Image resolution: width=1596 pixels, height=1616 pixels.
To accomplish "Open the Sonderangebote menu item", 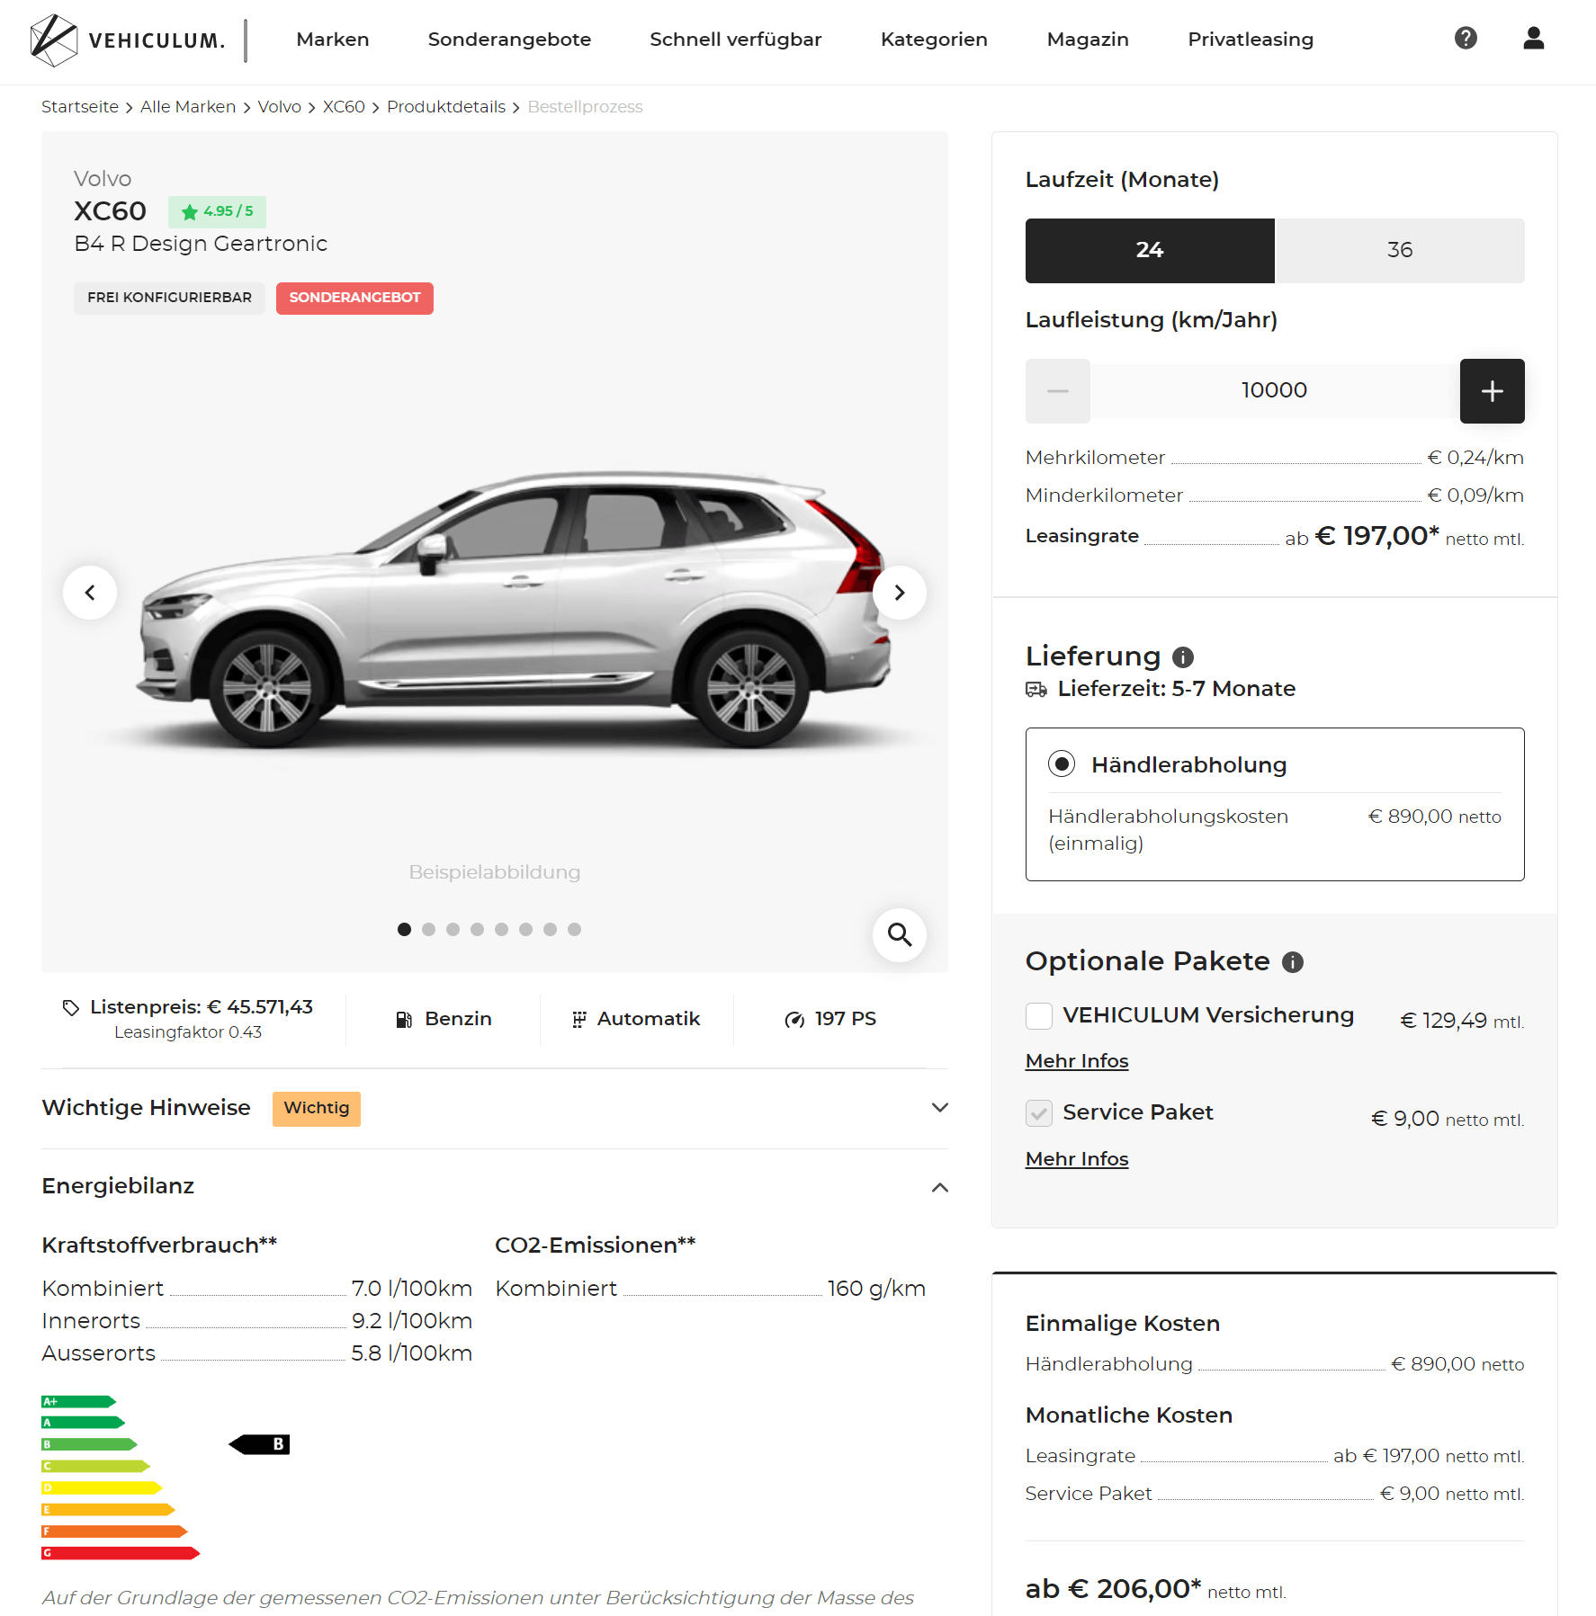I will click(x=509, y=40).
